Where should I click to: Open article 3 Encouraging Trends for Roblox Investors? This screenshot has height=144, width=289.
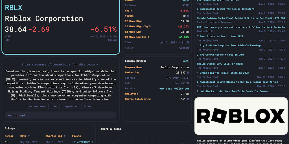tap(225, 9)
